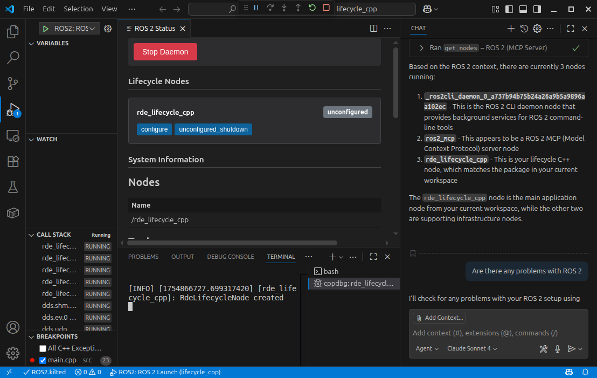This screenshot has height=378, width=597.
Task: Start voice chat with microphone icon
Action: click(x=558, y=349)
